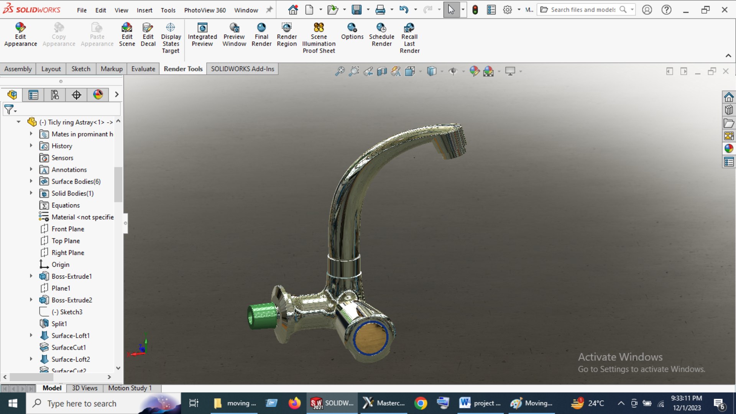Open the 3D Views tab
736x414 pixels.
click(x=85, y=388)
